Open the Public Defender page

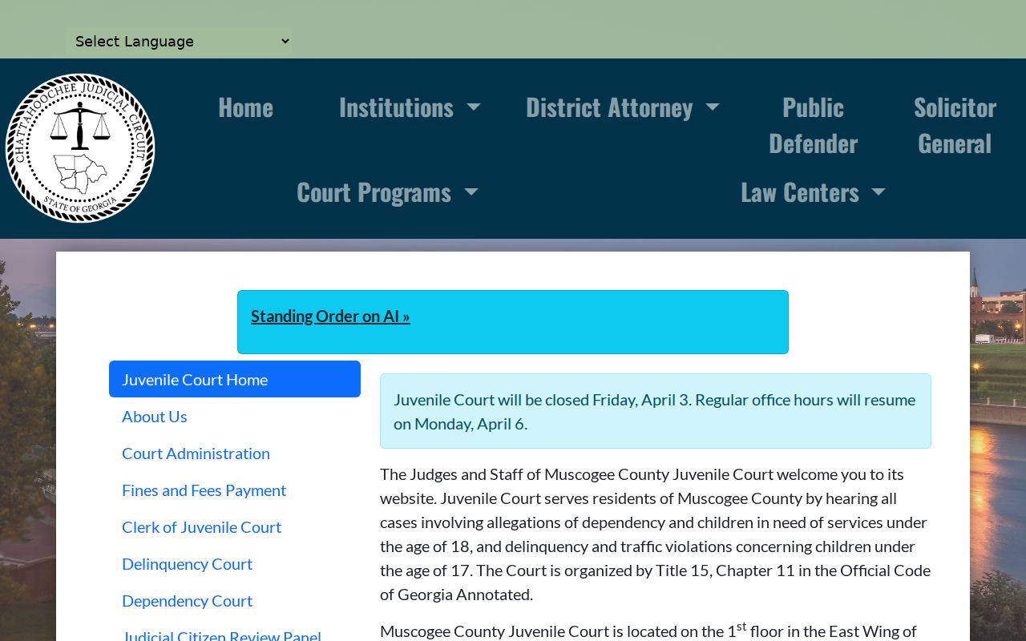pyautogui.click(x=813, y=125)
